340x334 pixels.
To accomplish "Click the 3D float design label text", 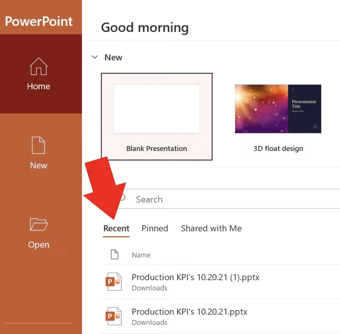I will click(x=278, y=149).
